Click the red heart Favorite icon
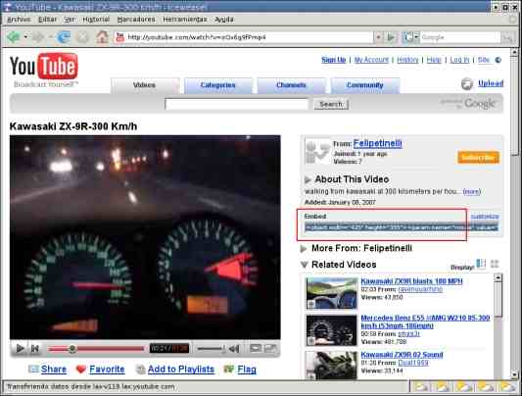 (81, 369)
